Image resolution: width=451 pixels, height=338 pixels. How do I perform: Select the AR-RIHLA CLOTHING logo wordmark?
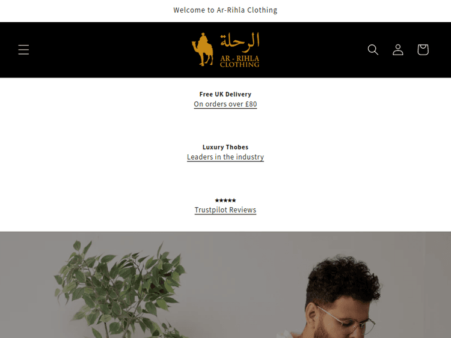click(x=239, y=61)
